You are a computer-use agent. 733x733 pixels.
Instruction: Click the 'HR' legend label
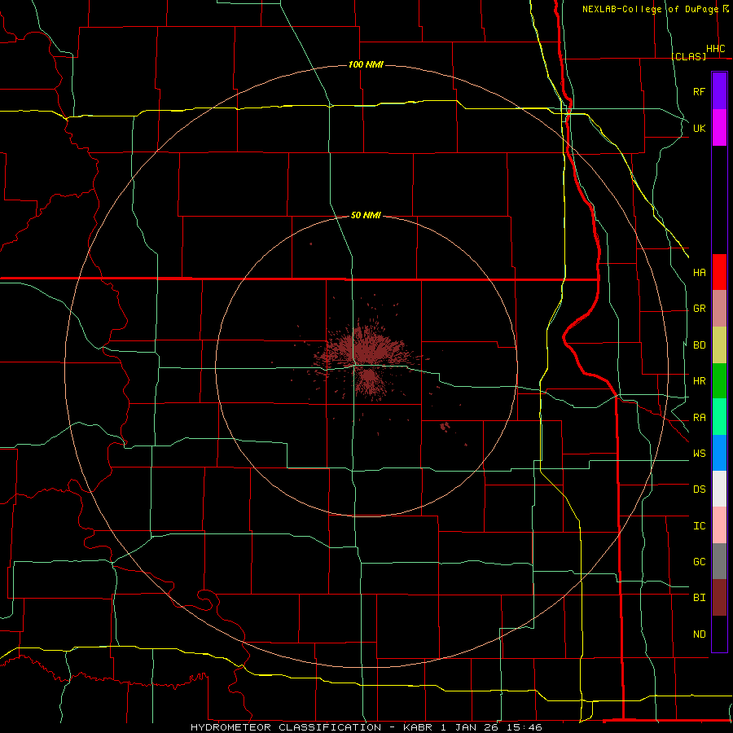pos(700,381)
